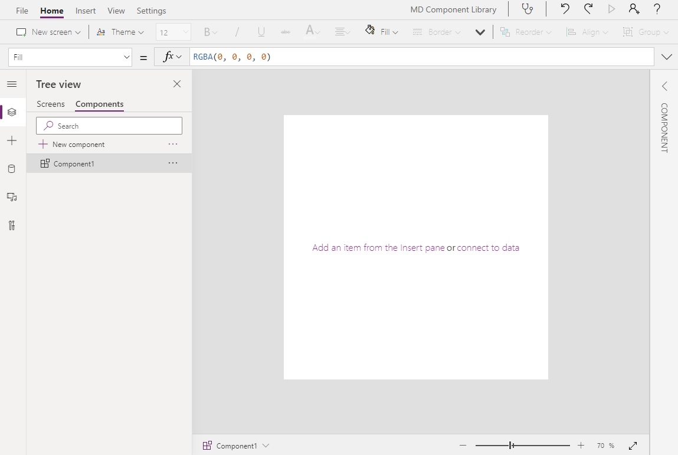The width and height of the screenshot is (678, 455).
Task: Click the connect to data link
Action: [488, 248]
